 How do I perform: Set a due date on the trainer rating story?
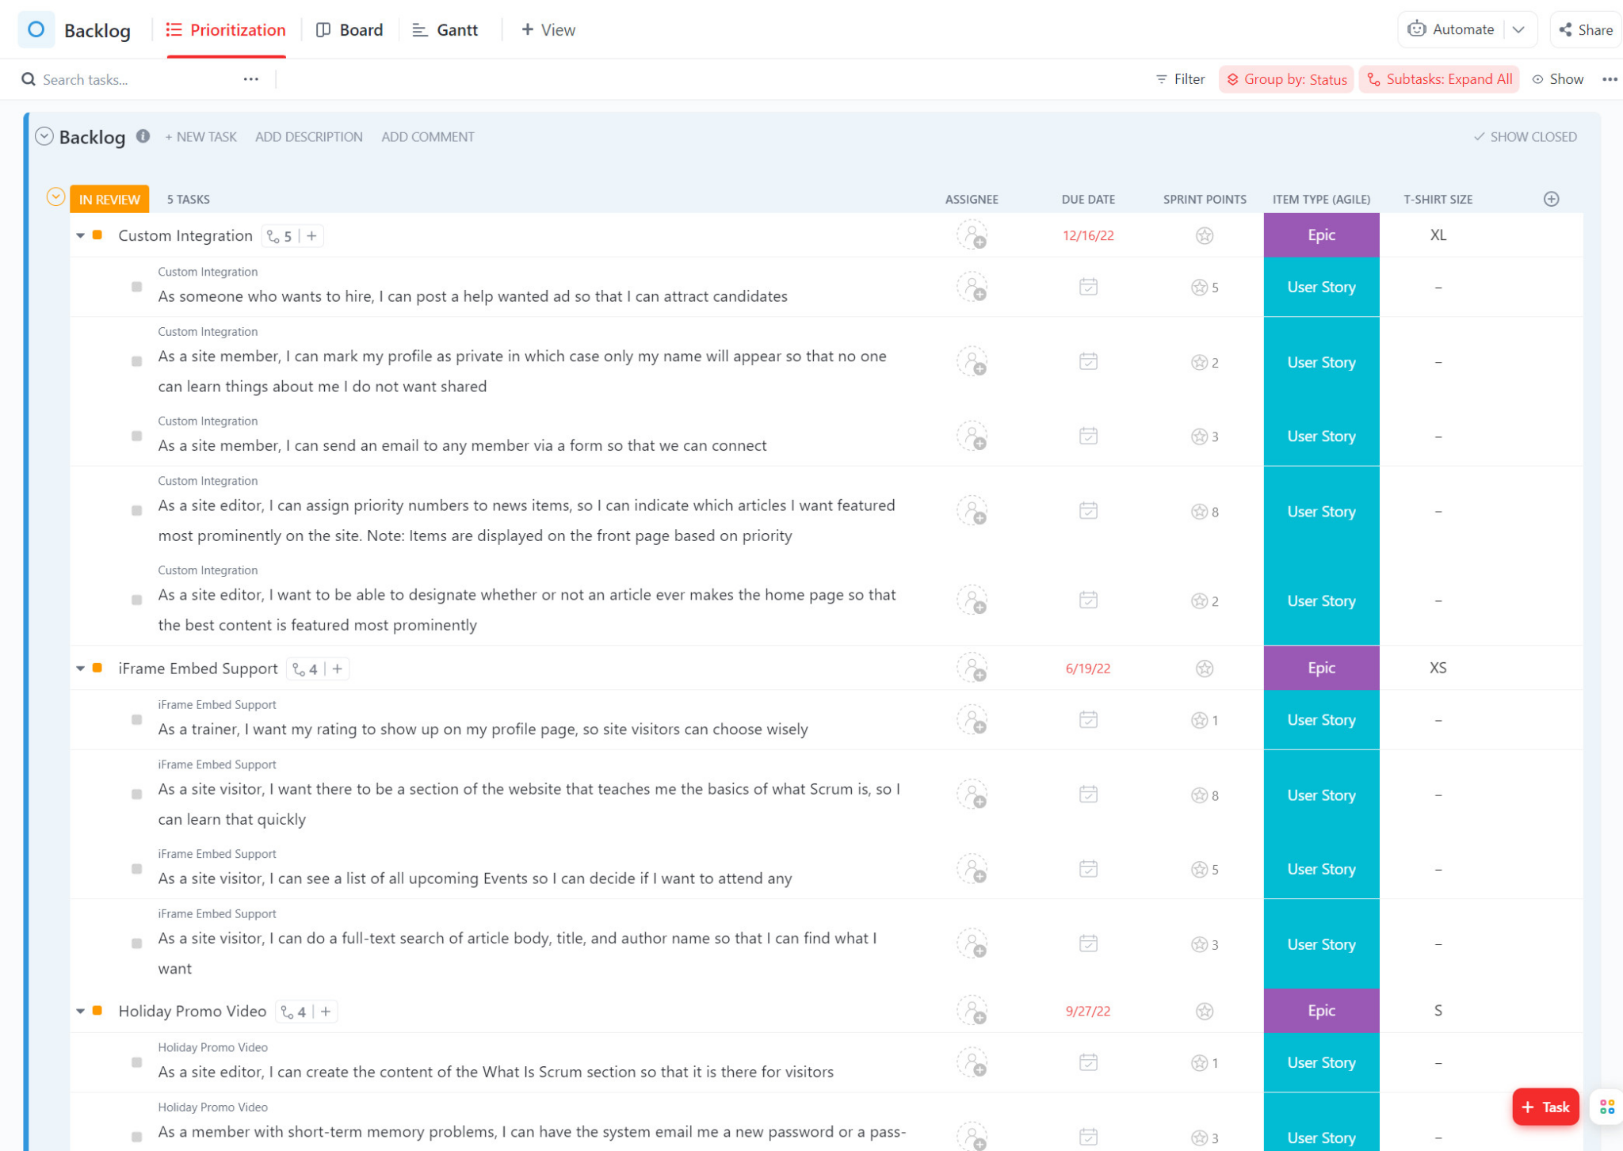pyautogui.click(x=1087, y=719)
